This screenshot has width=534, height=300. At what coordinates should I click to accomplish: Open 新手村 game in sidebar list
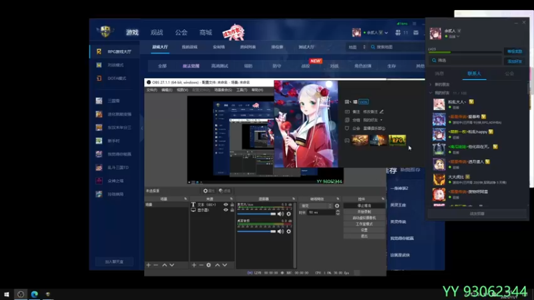(x=115, y=141)
